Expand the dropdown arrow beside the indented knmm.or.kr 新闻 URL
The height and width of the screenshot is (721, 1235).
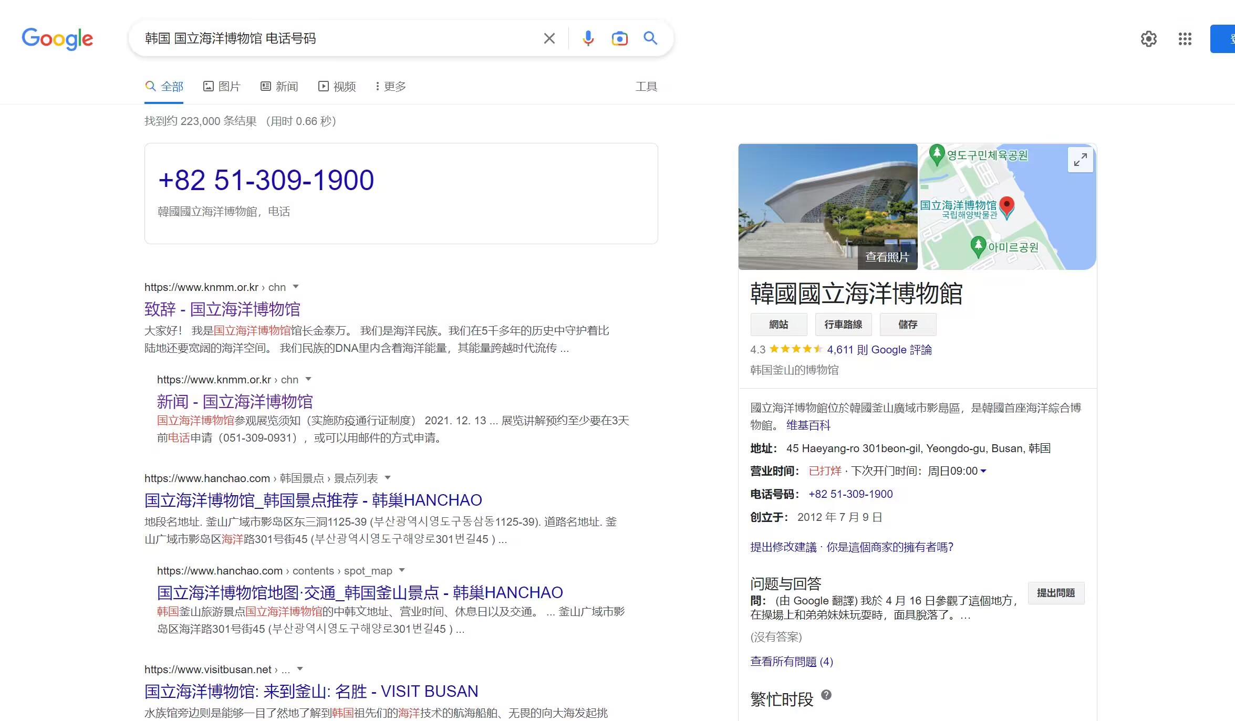[308, 379]
